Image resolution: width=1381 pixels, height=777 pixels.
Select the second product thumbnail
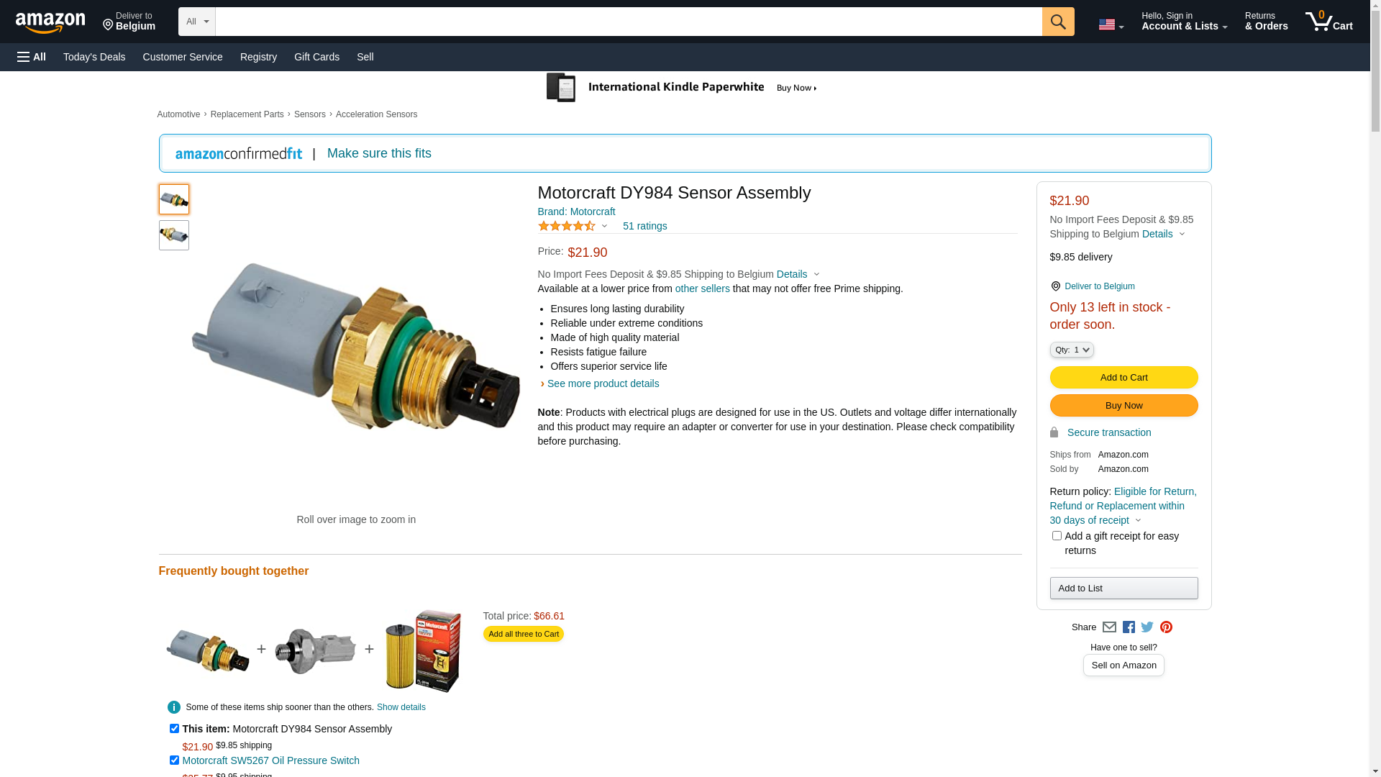pyautogui.click(x=174, y=235)
